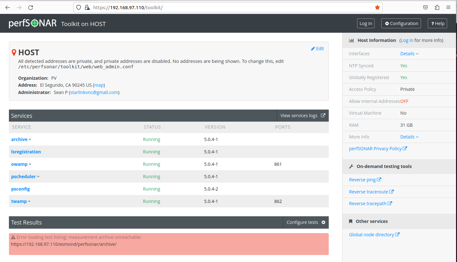Click external-link icon next to Reverse tracepath
Image resolution: width=457 pixels, height=262 pixels.
tap(390, 203)
